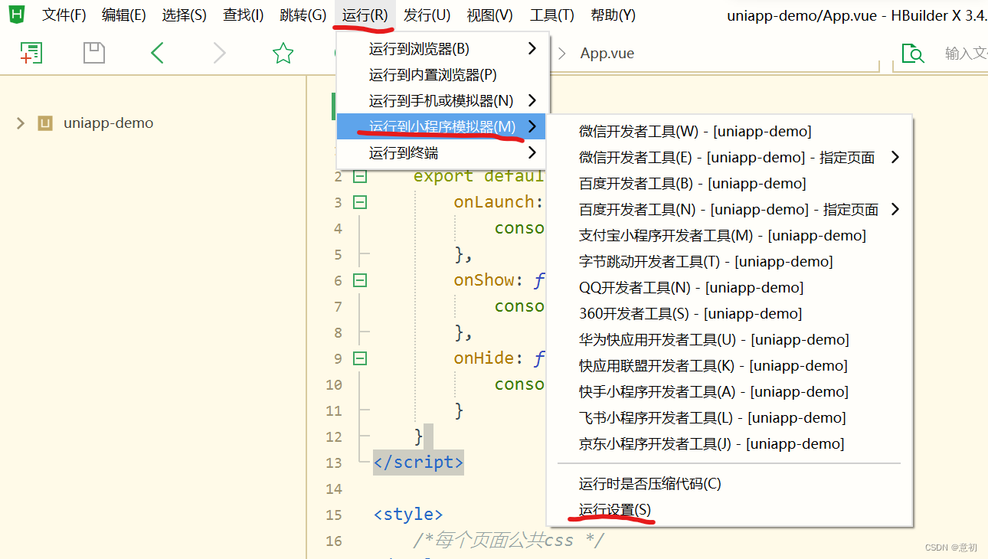Run in QQ开发者工具(N)
The height and width of the screenshot is (559, 988).
pyautogui.click(x=730, y=288)
